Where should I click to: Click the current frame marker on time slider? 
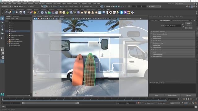click(3, 99)
